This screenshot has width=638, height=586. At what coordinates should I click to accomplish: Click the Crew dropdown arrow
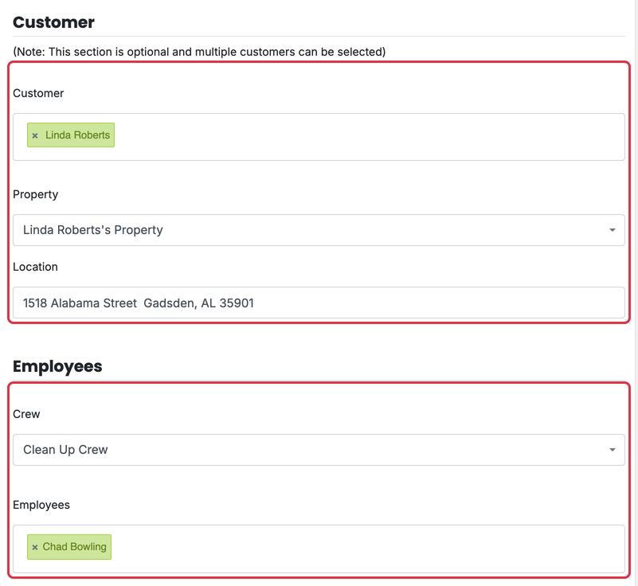(x=612, y=450)
